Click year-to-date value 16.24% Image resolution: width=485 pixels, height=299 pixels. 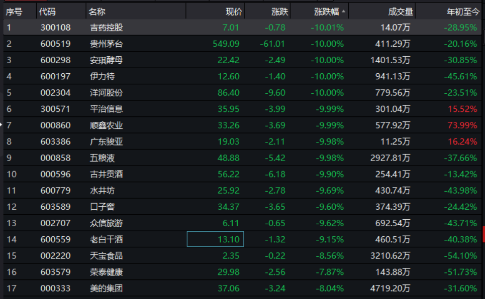click(462, 141)
